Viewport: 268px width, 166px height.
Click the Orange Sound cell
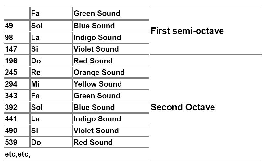pos(99,72)
